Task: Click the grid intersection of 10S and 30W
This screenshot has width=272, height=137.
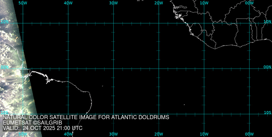Action: pyautogui.click(x=113, y=114)
